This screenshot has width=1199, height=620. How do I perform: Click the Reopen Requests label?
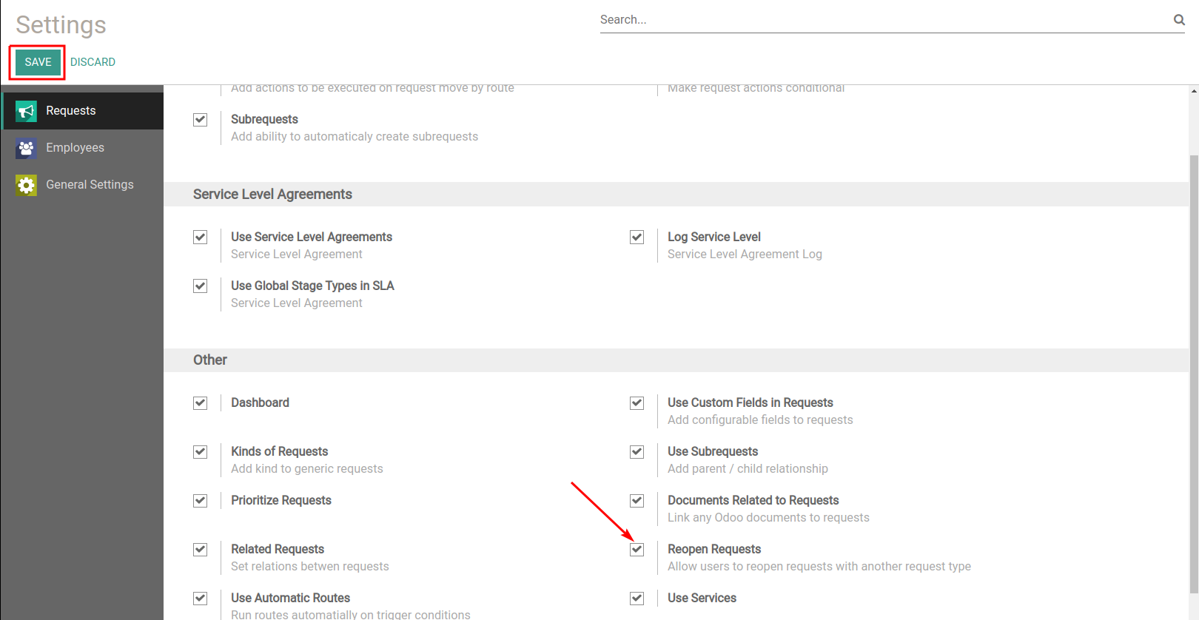coord(714,549)
